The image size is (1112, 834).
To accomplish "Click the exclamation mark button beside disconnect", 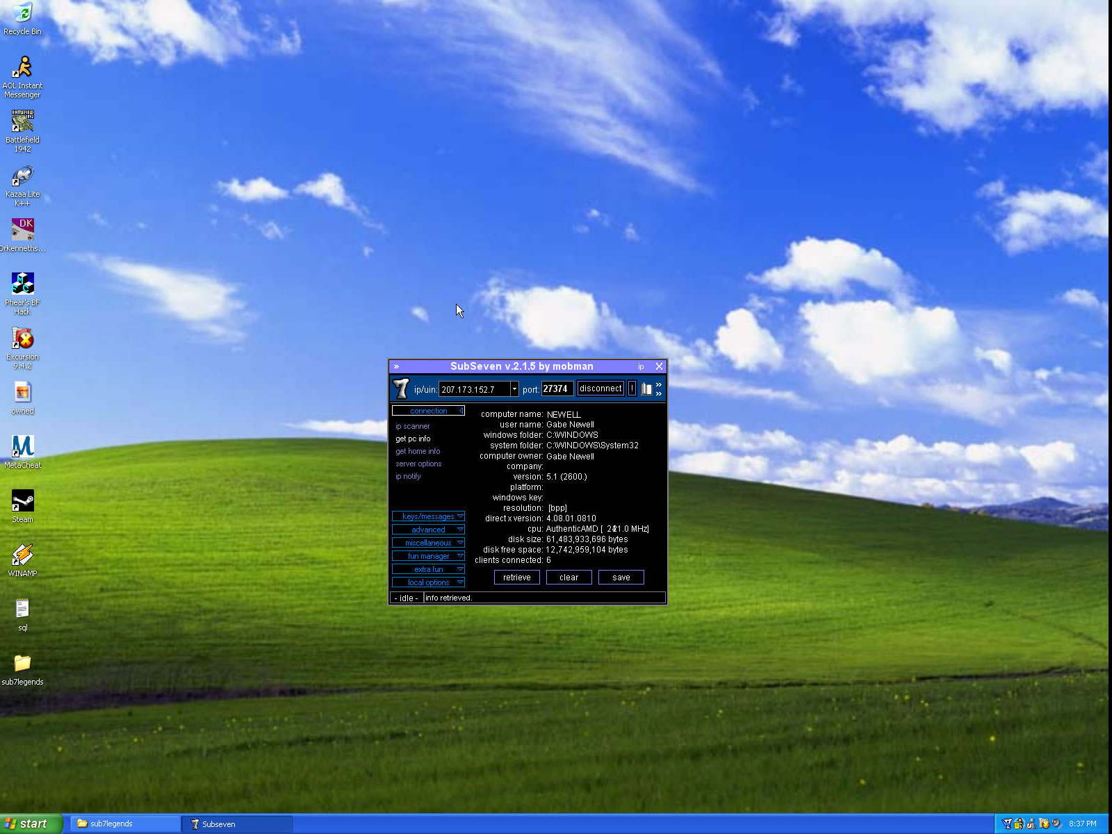I will pos(632,389).
